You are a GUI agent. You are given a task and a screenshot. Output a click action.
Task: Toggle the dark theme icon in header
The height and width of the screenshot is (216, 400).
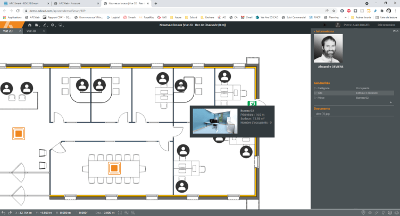pos(325,25)
